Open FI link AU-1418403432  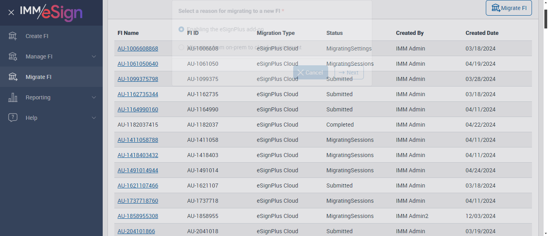pos(138,155)
